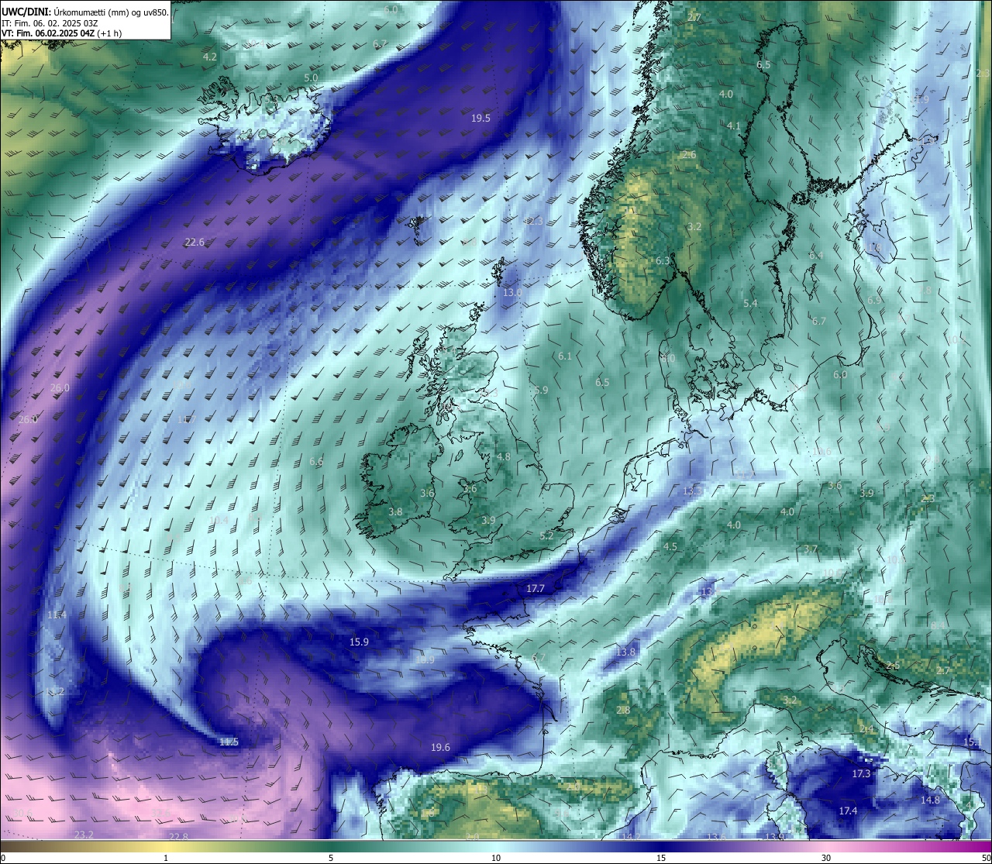The image size is (992, 864).
Task: Click the colour scale tick label 15
Action: (661, 858)
